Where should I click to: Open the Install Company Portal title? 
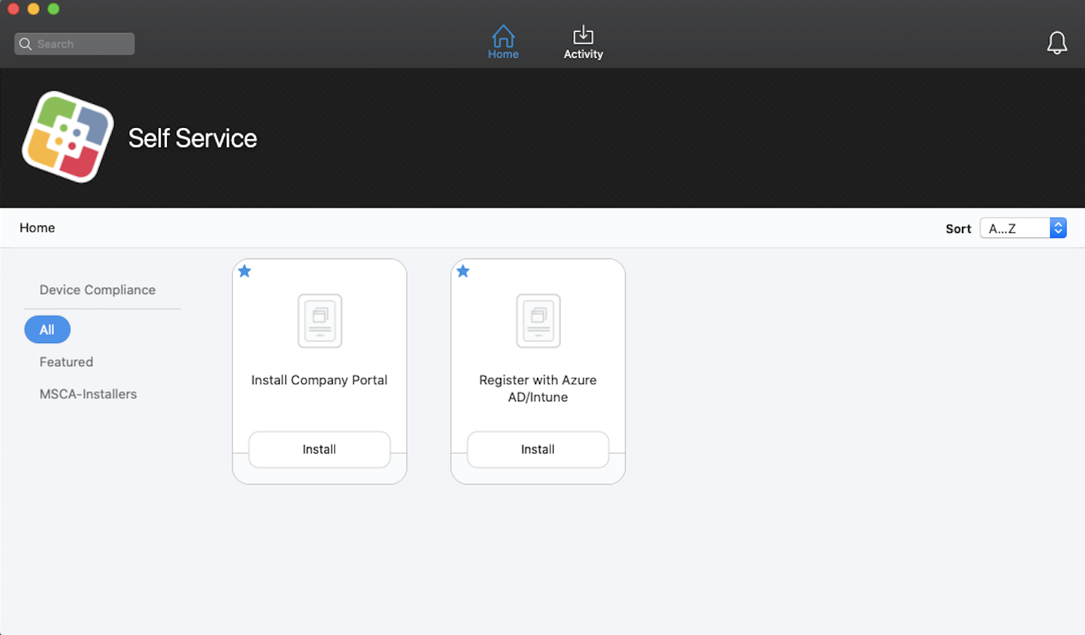pos(320,380)
